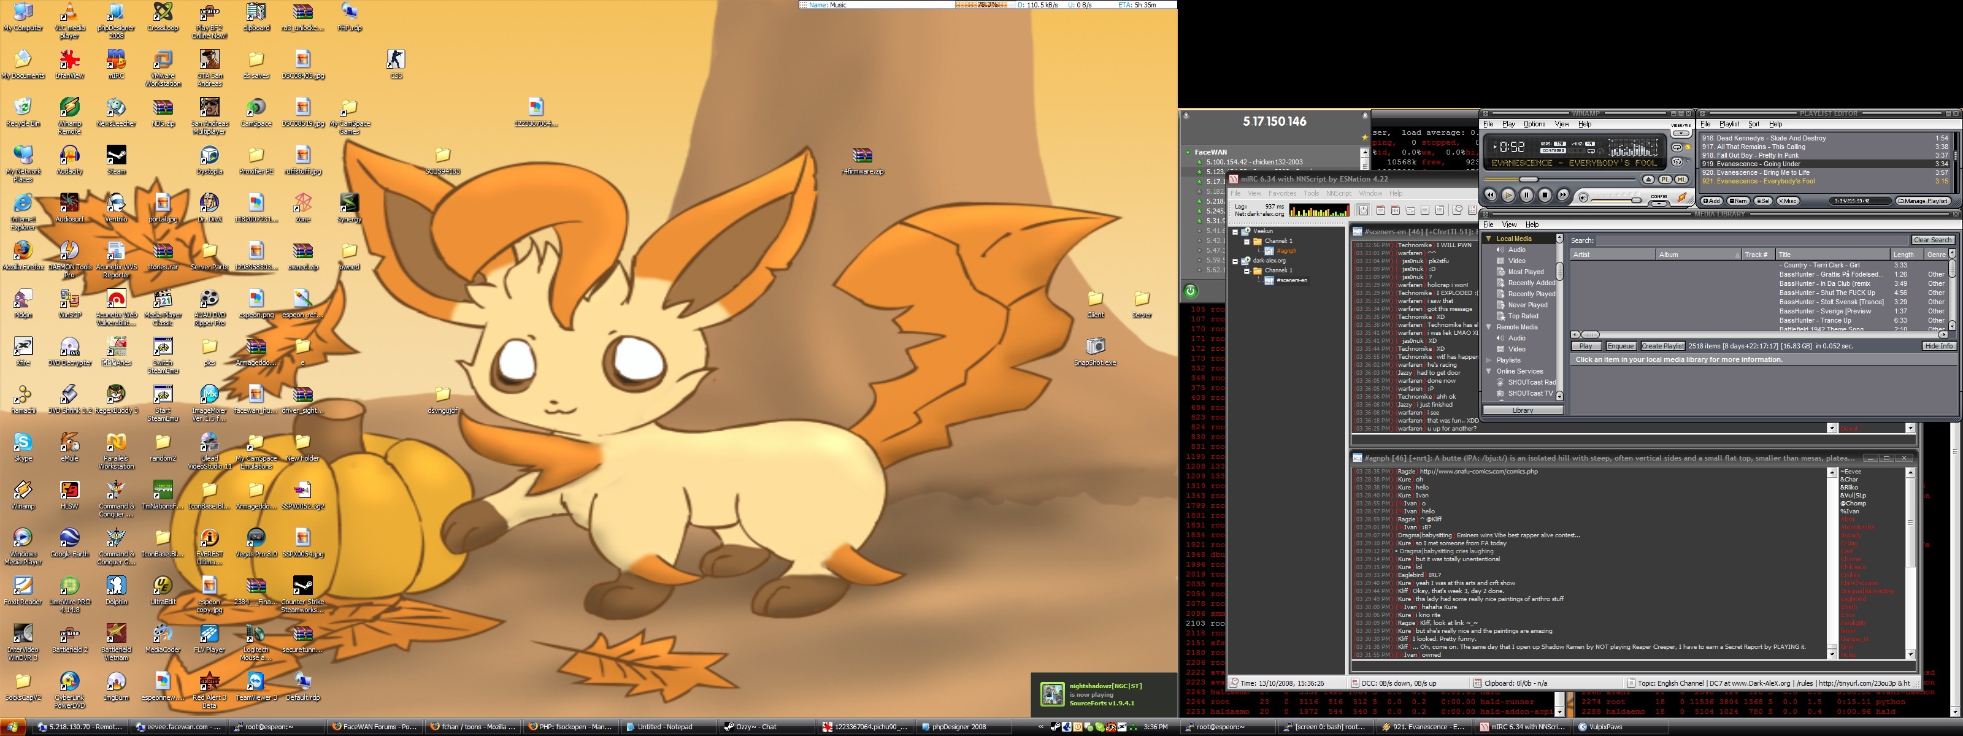The image size is (1963, 736).
Task: Click Hamachi peer 5.100.154.42 chicken132-2003
Action: [1254, 163]
